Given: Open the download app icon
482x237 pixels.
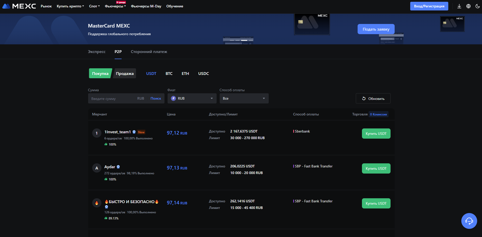Looking at the screenshot, I should coord(459,6).
